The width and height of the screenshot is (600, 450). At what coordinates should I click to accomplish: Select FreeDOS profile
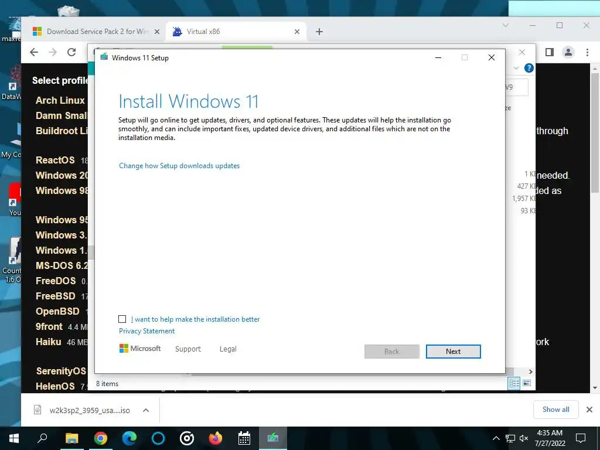click(56, 281)
